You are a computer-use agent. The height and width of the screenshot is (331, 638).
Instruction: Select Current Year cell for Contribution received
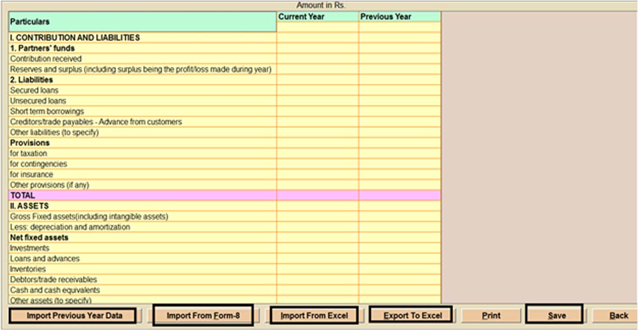point(317,59)
